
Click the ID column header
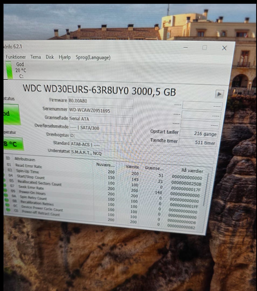(8, 158)
